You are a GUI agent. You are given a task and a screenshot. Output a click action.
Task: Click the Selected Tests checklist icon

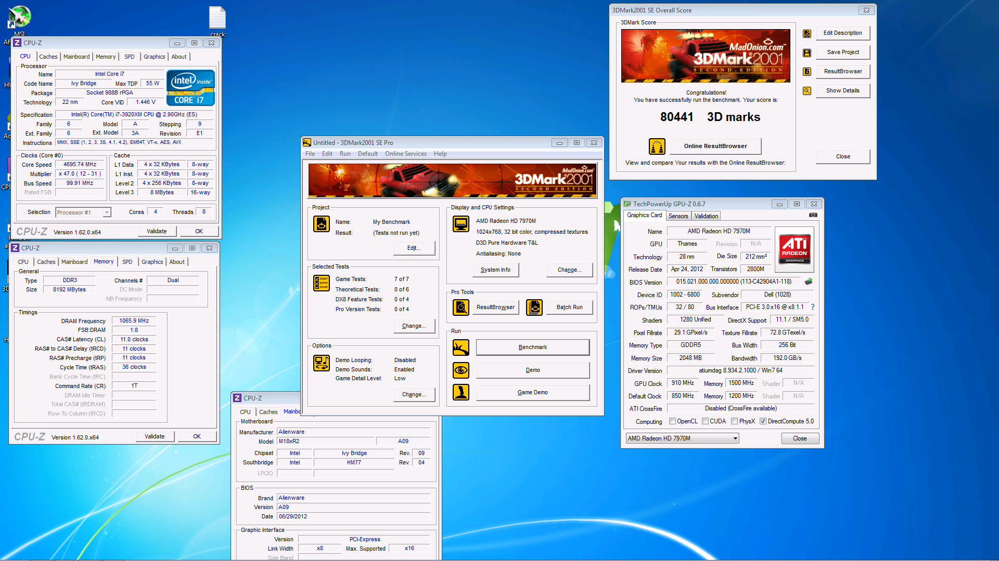point(322,283)
